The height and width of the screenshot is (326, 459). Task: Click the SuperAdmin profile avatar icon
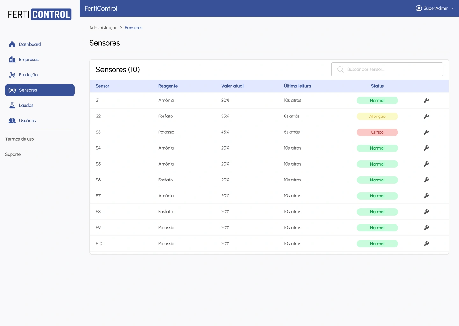pos(419,8)
